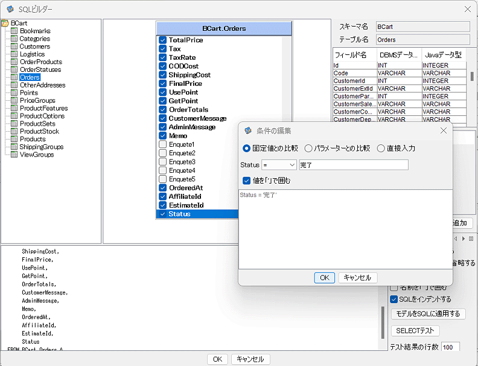Click キャンセル in 条件の編集 dialog

357,278
